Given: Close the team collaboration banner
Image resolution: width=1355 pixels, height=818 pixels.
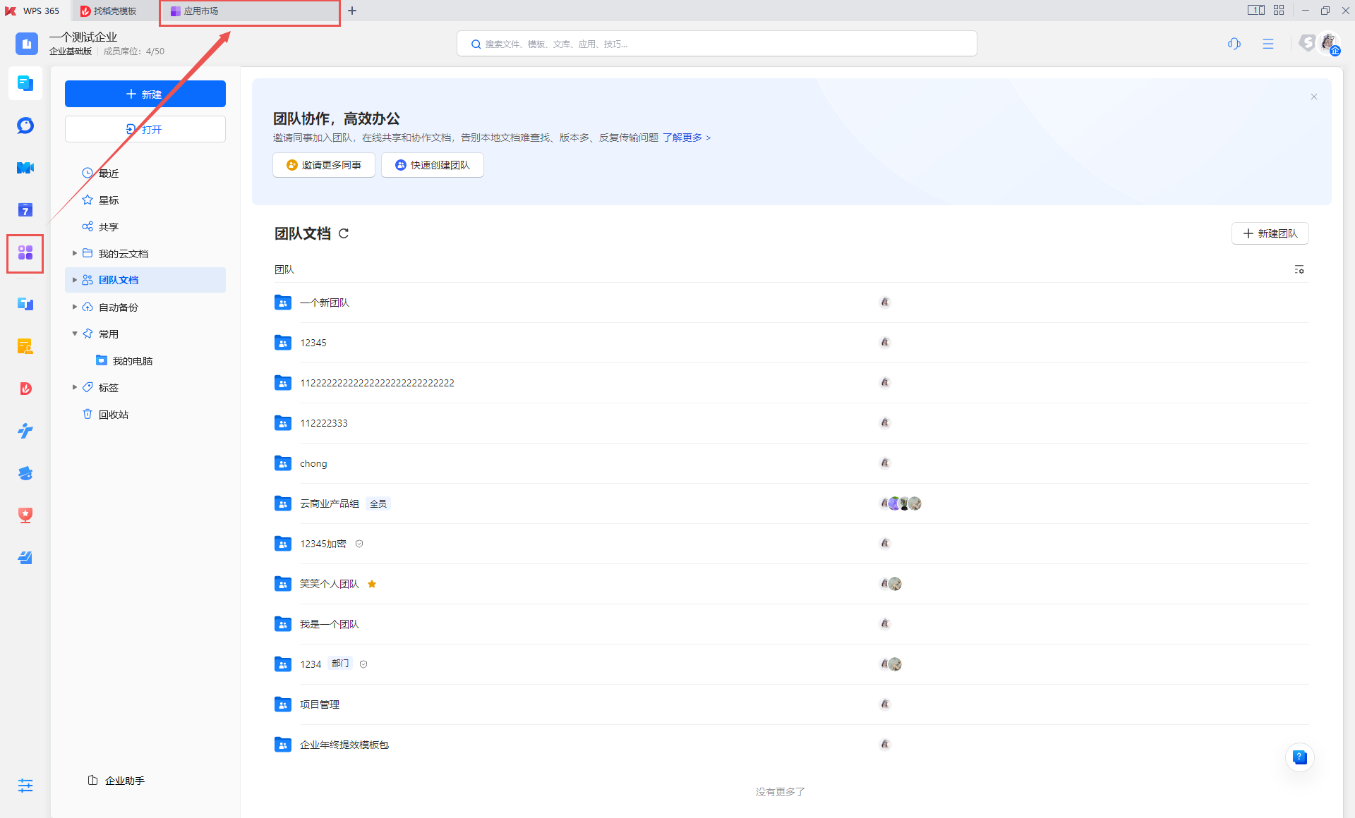Looking at the screenshot, I should click(x=1313, y=97).
